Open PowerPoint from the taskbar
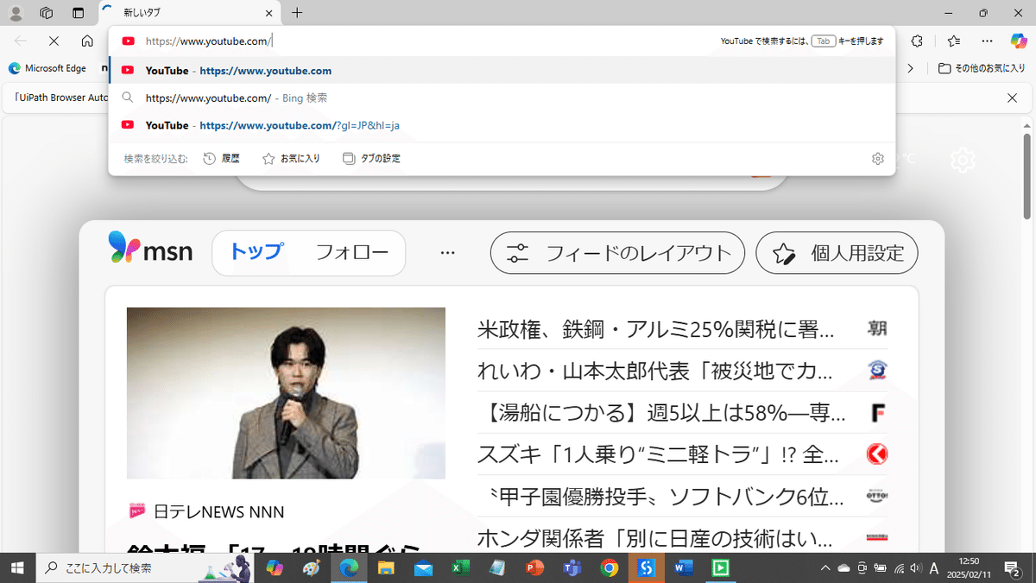This screenshot has height=583, width=1036. pyautogui.click(x=534, y=567)
